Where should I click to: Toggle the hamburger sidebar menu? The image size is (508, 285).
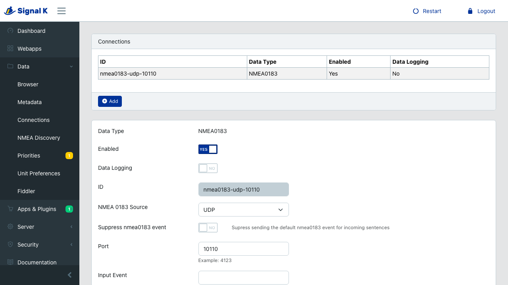click(62, 11)
